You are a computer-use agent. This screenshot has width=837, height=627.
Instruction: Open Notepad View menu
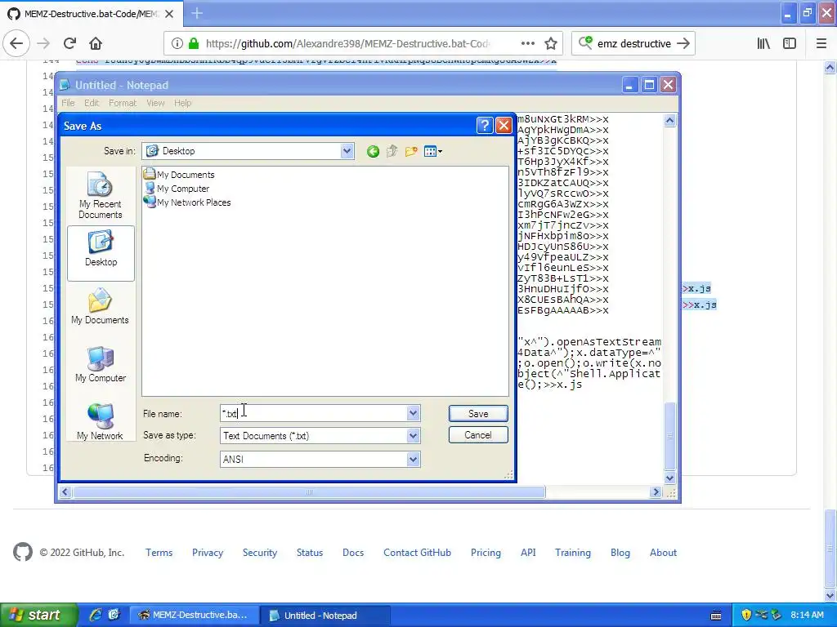tap(155, 103)
